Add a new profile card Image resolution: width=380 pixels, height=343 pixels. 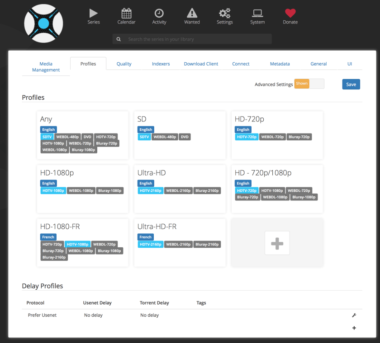point(277,243)
